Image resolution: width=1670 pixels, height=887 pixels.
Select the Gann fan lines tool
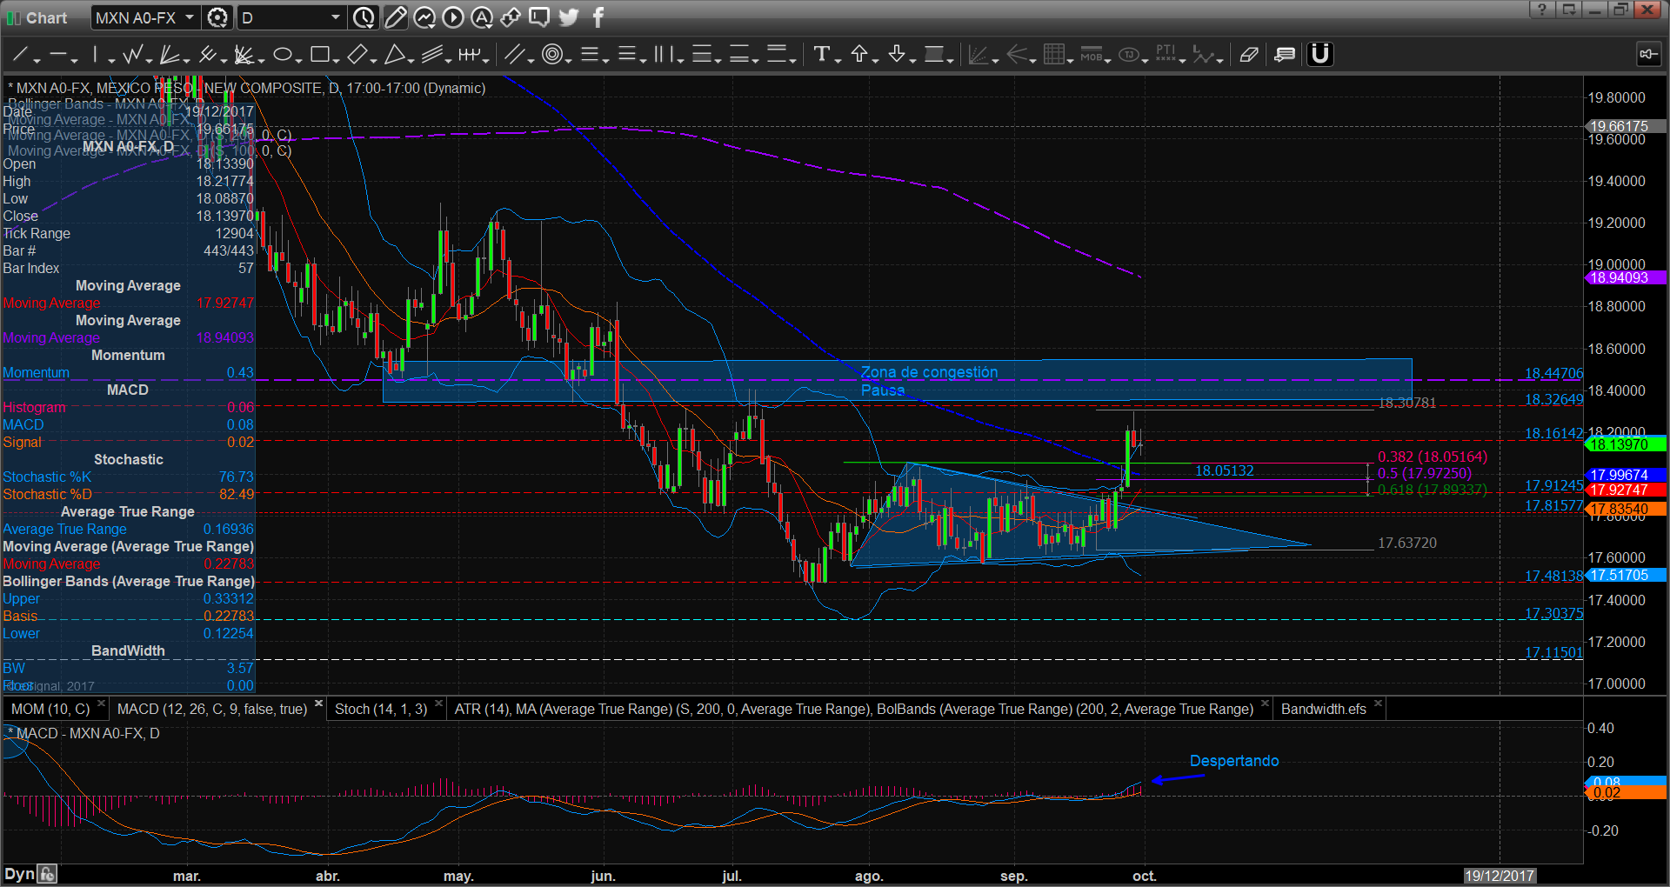[170, 55]
